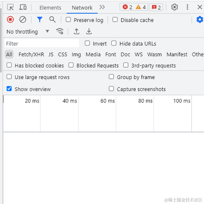Stop recording network log
Screen dimensions: 204x204
coord(10,20)
